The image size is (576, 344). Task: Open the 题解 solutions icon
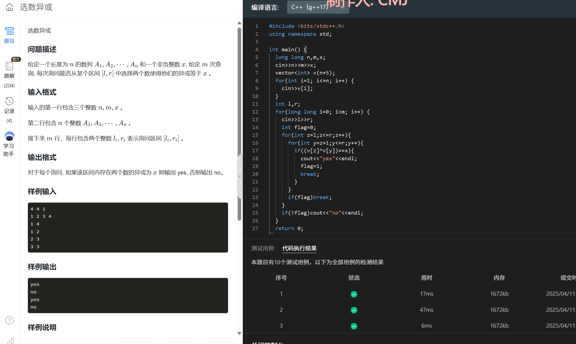[x=9, y=66]
